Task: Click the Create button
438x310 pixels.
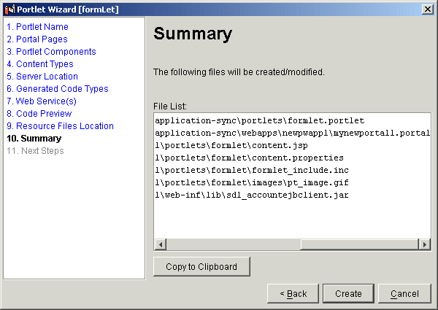Action: [x=348, y=293]
